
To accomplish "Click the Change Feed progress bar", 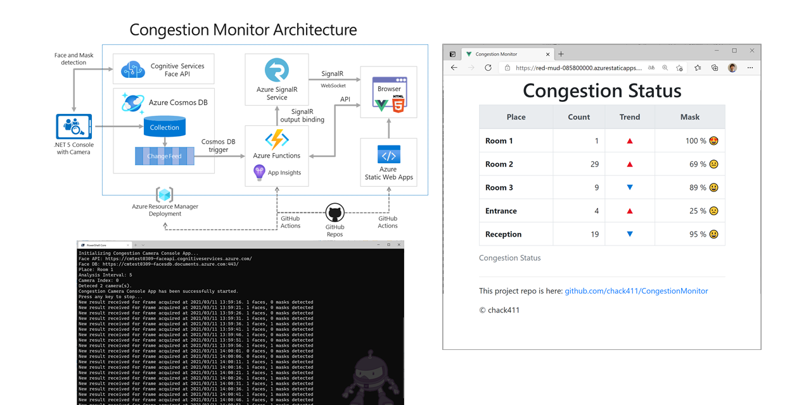I will pos(164,156).
